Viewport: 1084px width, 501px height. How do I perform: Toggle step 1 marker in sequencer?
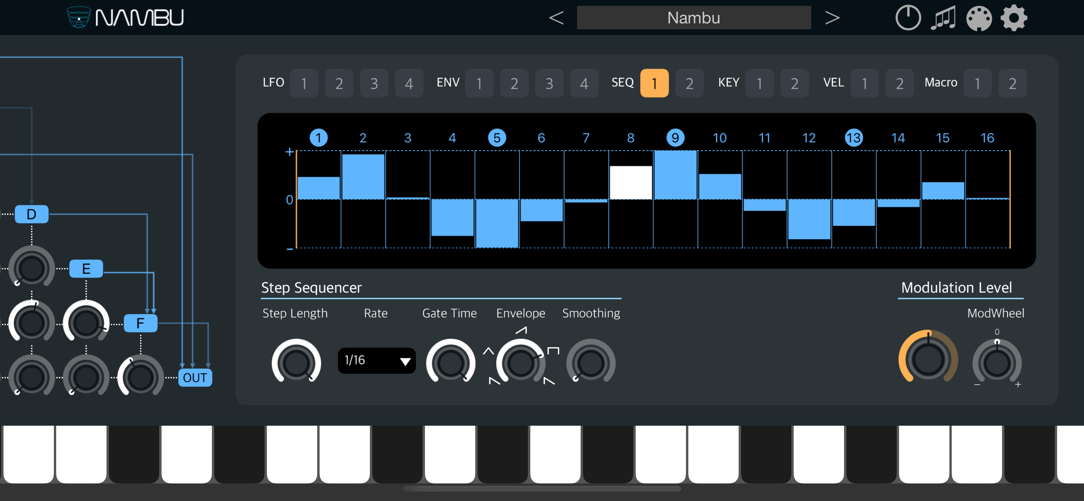(318, 138)
